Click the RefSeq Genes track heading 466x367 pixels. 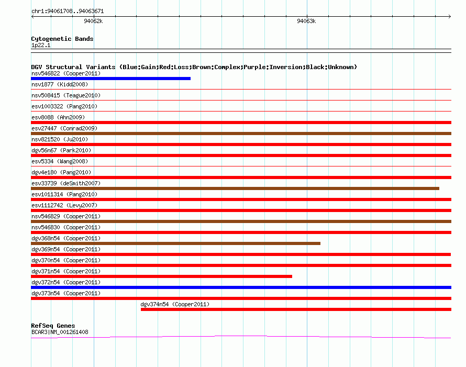53,326
